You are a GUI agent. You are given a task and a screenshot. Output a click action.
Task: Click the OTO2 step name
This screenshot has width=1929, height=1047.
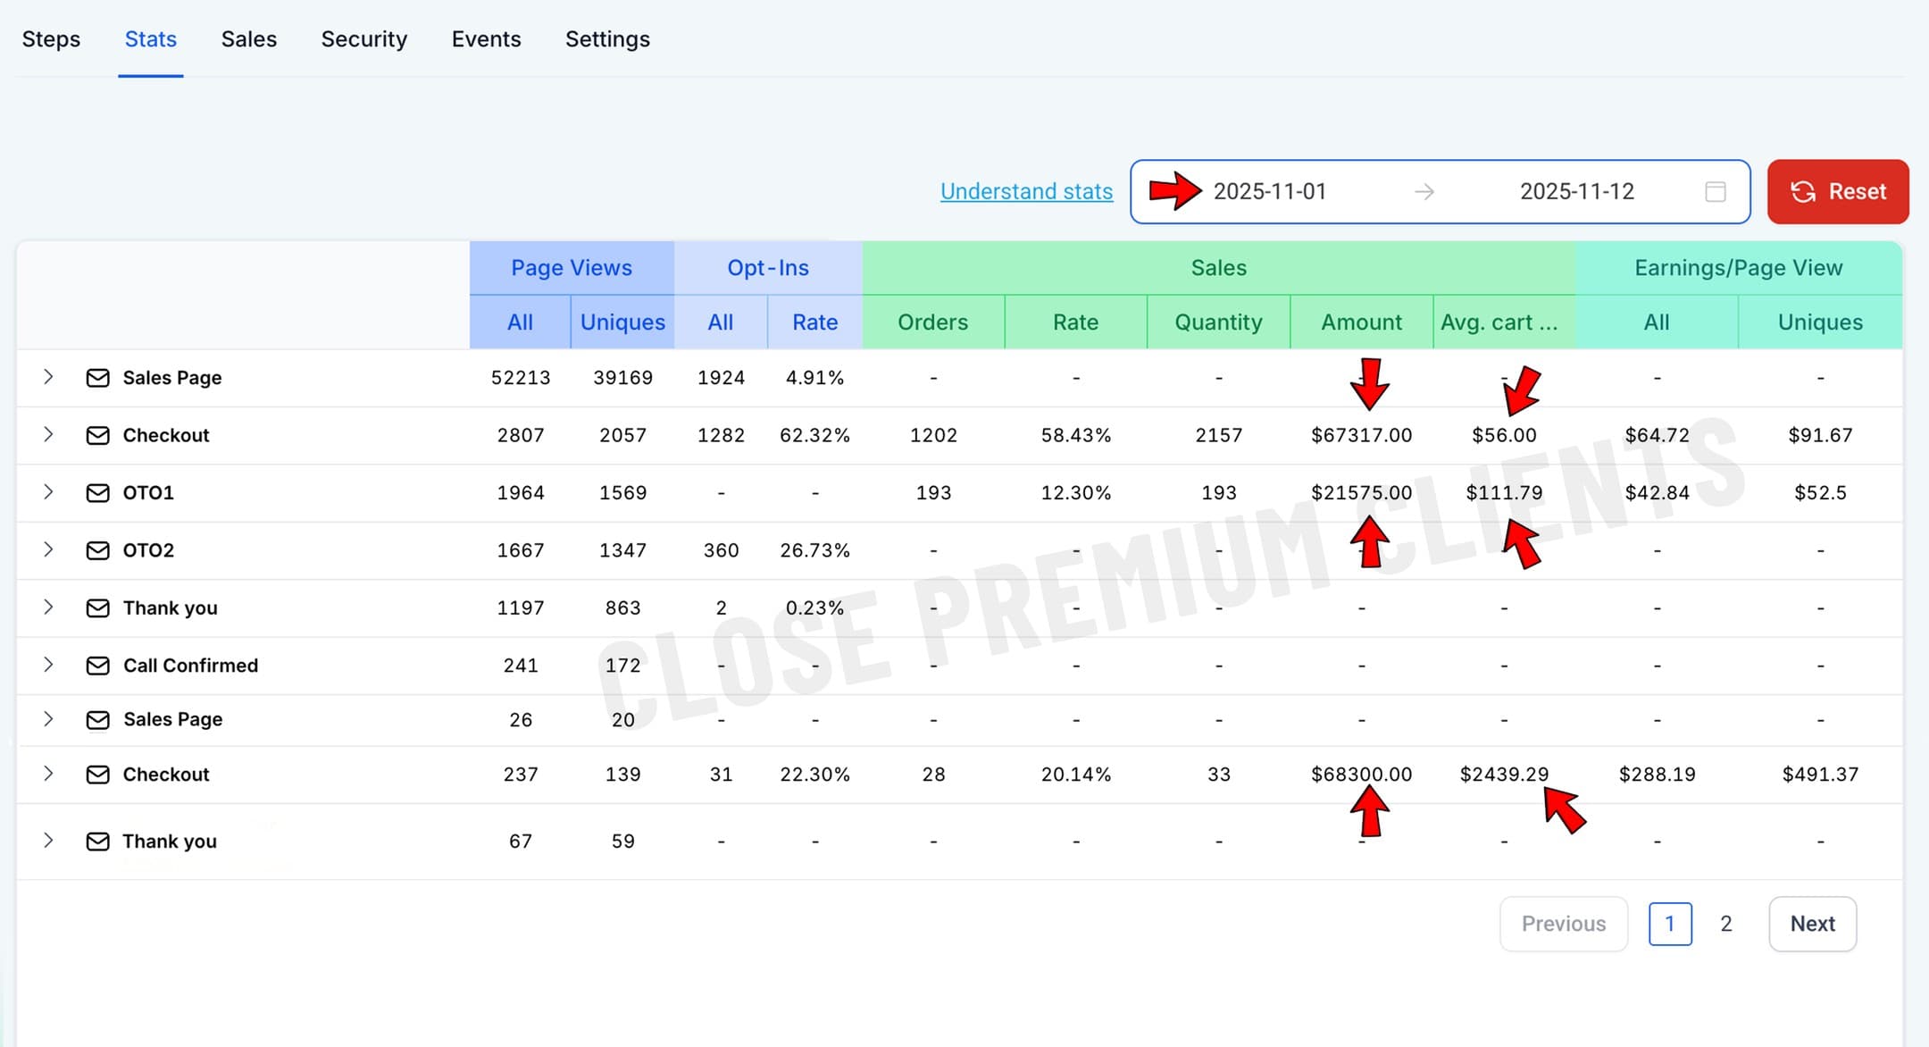pos(148,550)
